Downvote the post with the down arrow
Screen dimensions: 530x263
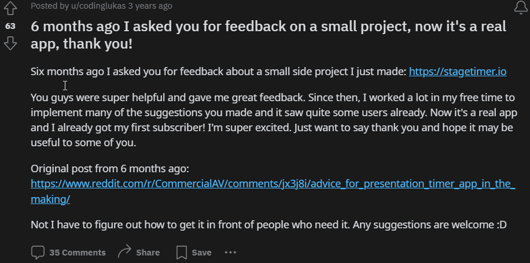click(x=10, y=43)
